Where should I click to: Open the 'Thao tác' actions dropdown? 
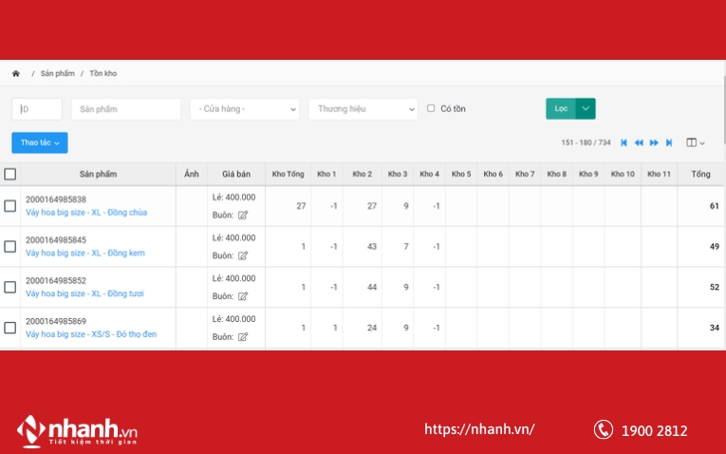click(x=40, y=142)
